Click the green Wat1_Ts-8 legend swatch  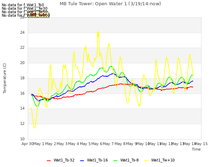click(116, 161)
